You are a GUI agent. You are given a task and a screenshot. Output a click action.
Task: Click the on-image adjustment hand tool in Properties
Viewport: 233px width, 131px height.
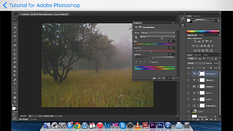point(136,37)
